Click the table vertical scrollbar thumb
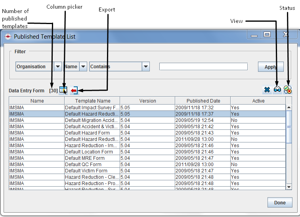Screen dimensions: 300x217 (289, 126)
